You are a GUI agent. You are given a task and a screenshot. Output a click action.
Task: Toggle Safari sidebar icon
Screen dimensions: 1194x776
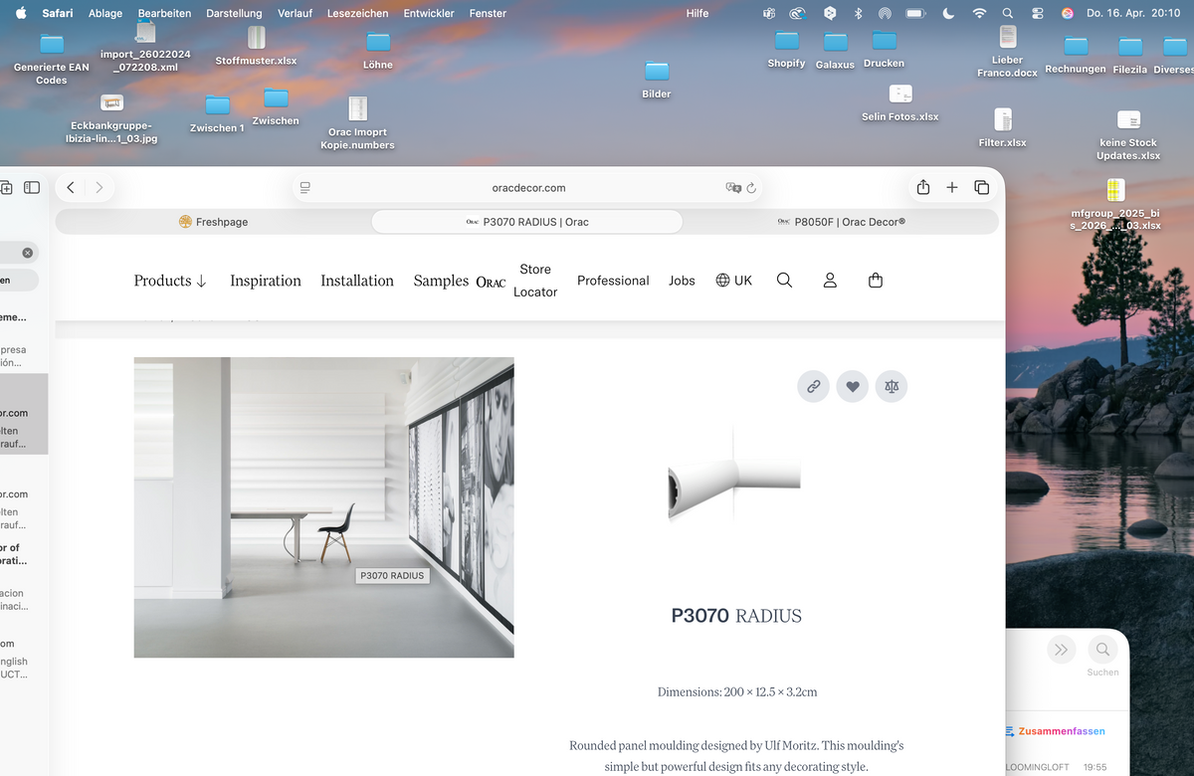[32, 187]
